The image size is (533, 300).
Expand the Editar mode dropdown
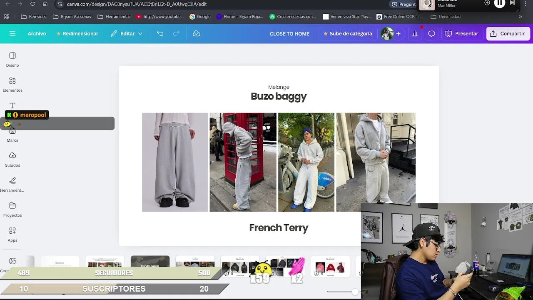click(x=127, y=33)
